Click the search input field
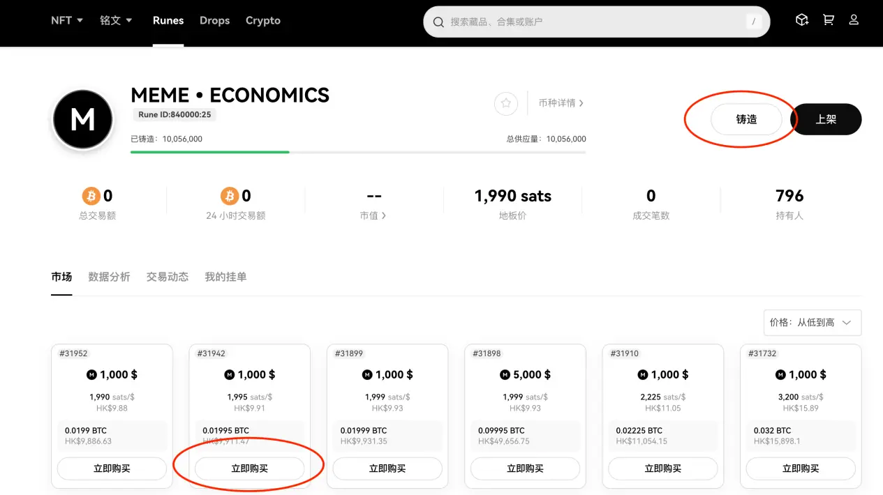 pyautogui.click(x=593, y=22)
